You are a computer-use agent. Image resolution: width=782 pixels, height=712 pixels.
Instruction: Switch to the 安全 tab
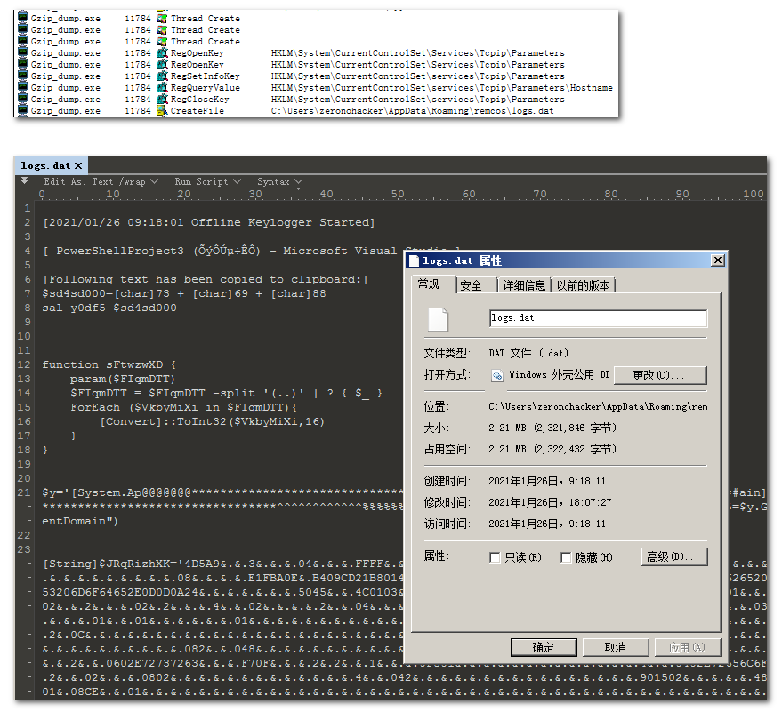[472, 285]
